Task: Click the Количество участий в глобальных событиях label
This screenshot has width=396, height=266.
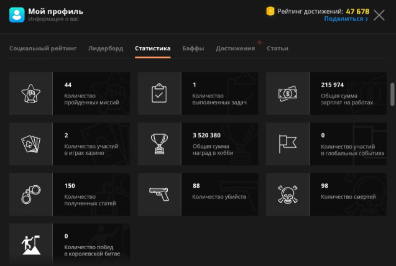Action: click(352, 150)
